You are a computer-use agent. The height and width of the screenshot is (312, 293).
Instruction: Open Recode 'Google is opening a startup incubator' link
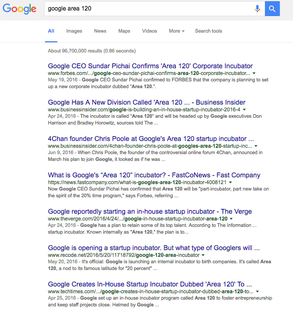point(154,248)
